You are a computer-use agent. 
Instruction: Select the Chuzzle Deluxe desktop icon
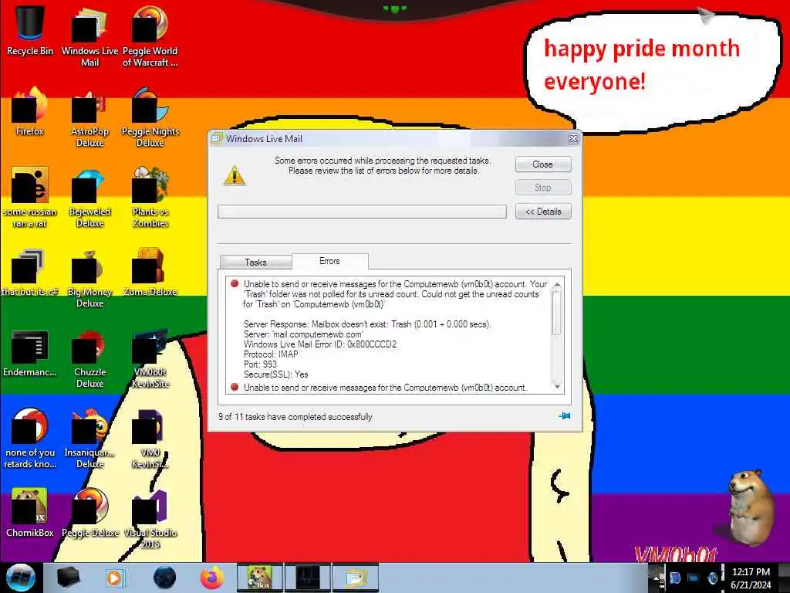click(89, 358)
